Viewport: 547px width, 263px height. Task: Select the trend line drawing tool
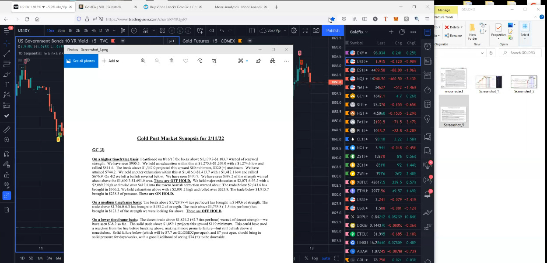click(7, 54)
